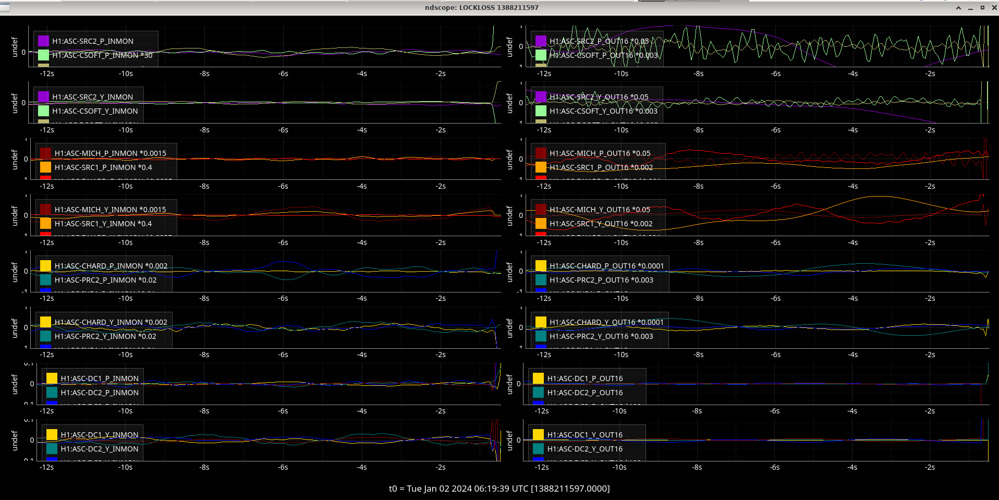Select the H1:ASC-MICH_Y_OUT16 *0.05 label
This screenshot has height=500, width=999.
tap(600, 210)
